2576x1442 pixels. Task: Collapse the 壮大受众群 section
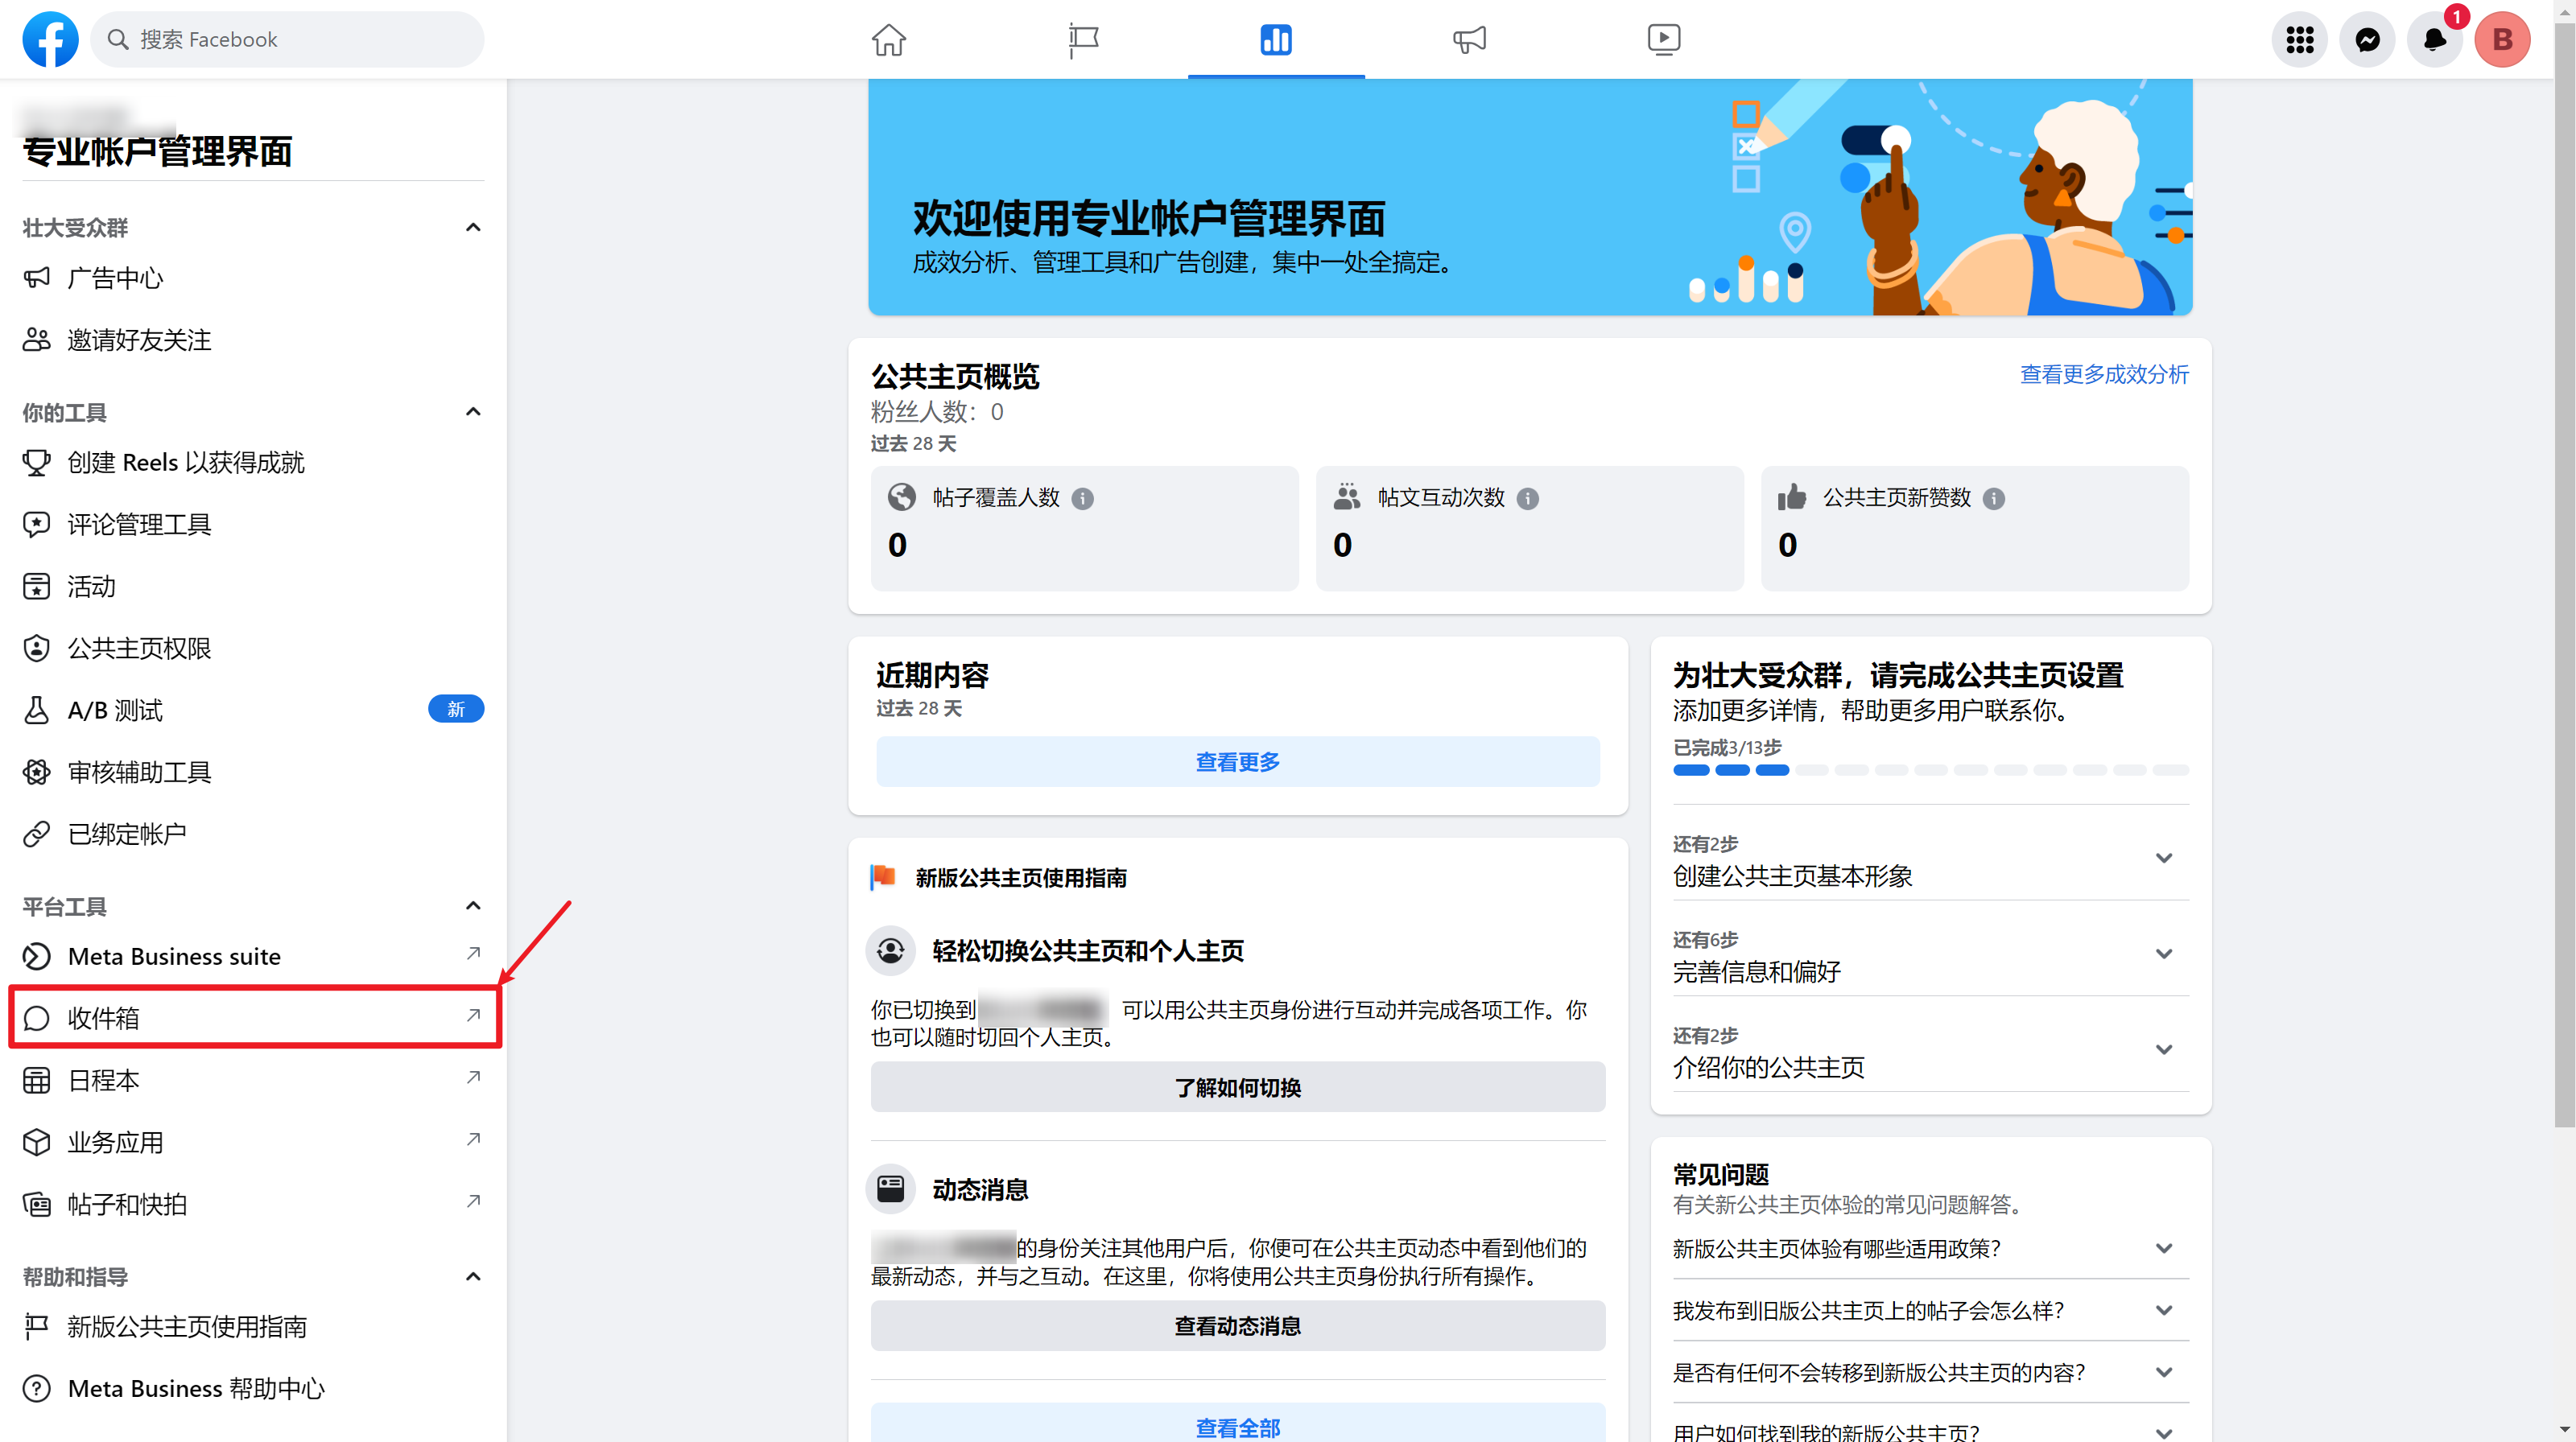tap(473, 227)
